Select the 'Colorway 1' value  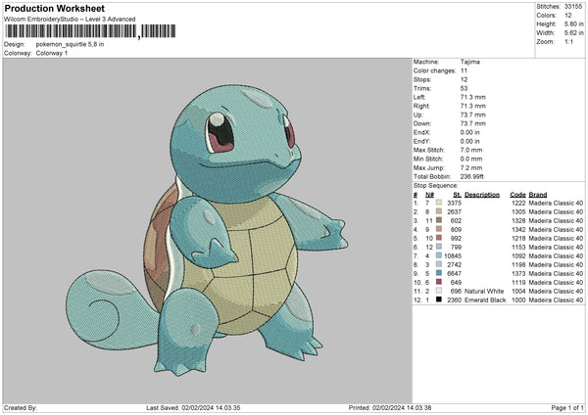point(52,53)
